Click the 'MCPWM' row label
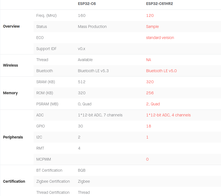Screen dimensions: 221x196 click(x=44, y=159)
